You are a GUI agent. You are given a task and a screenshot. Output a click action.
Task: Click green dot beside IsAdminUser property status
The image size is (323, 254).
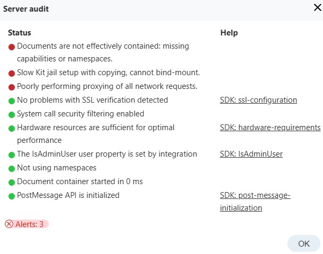pos(12,155)
